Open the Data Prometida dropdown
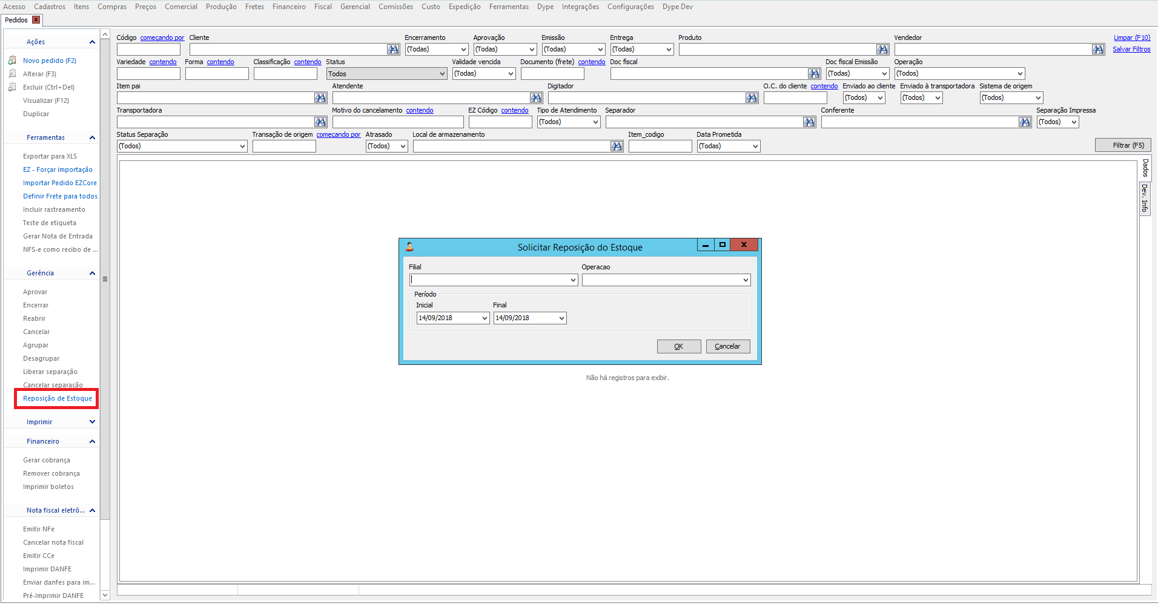1158x604 pixels. (x=755, y=146)
